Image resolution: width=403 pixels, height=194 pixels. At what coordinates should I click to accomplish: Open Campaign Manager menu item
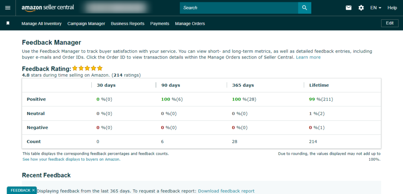pos(86,24)
